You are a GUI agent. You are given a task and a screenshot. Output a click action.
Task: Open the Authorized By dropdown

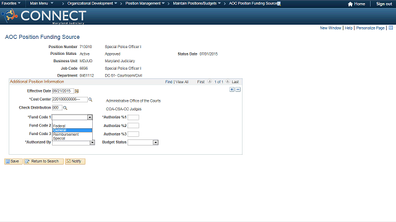[x=74, y=142]
